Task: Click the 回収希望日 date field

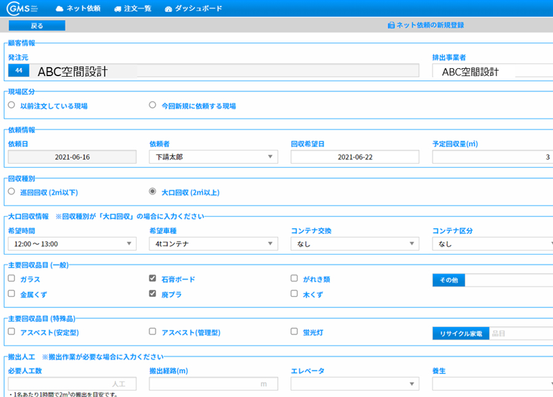Action: coord(355,156)
